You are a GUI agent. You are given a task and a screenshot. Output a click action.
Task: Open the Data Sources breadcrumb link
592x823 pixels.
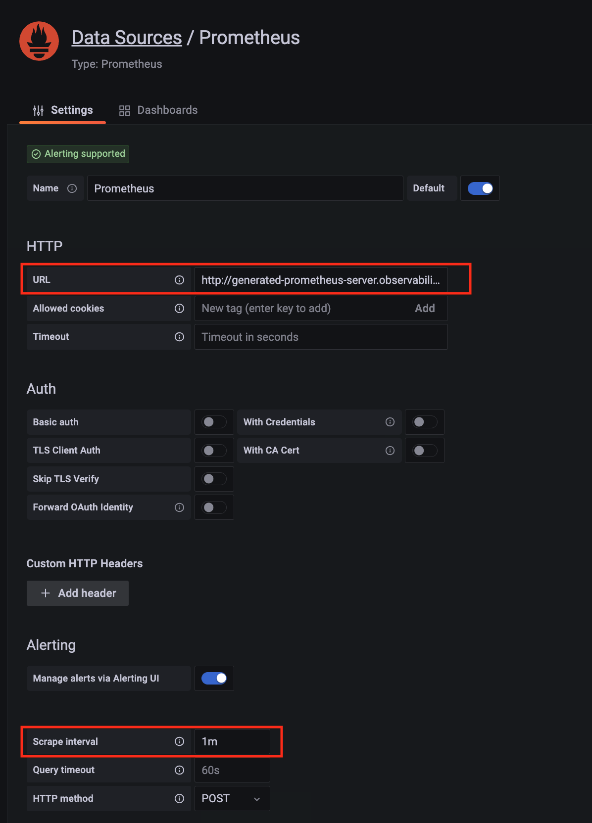click(127, 38)
